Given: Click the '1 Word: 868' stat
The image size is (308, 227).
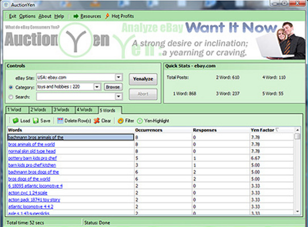Looking at the screenshot, I should click(185, 94).
